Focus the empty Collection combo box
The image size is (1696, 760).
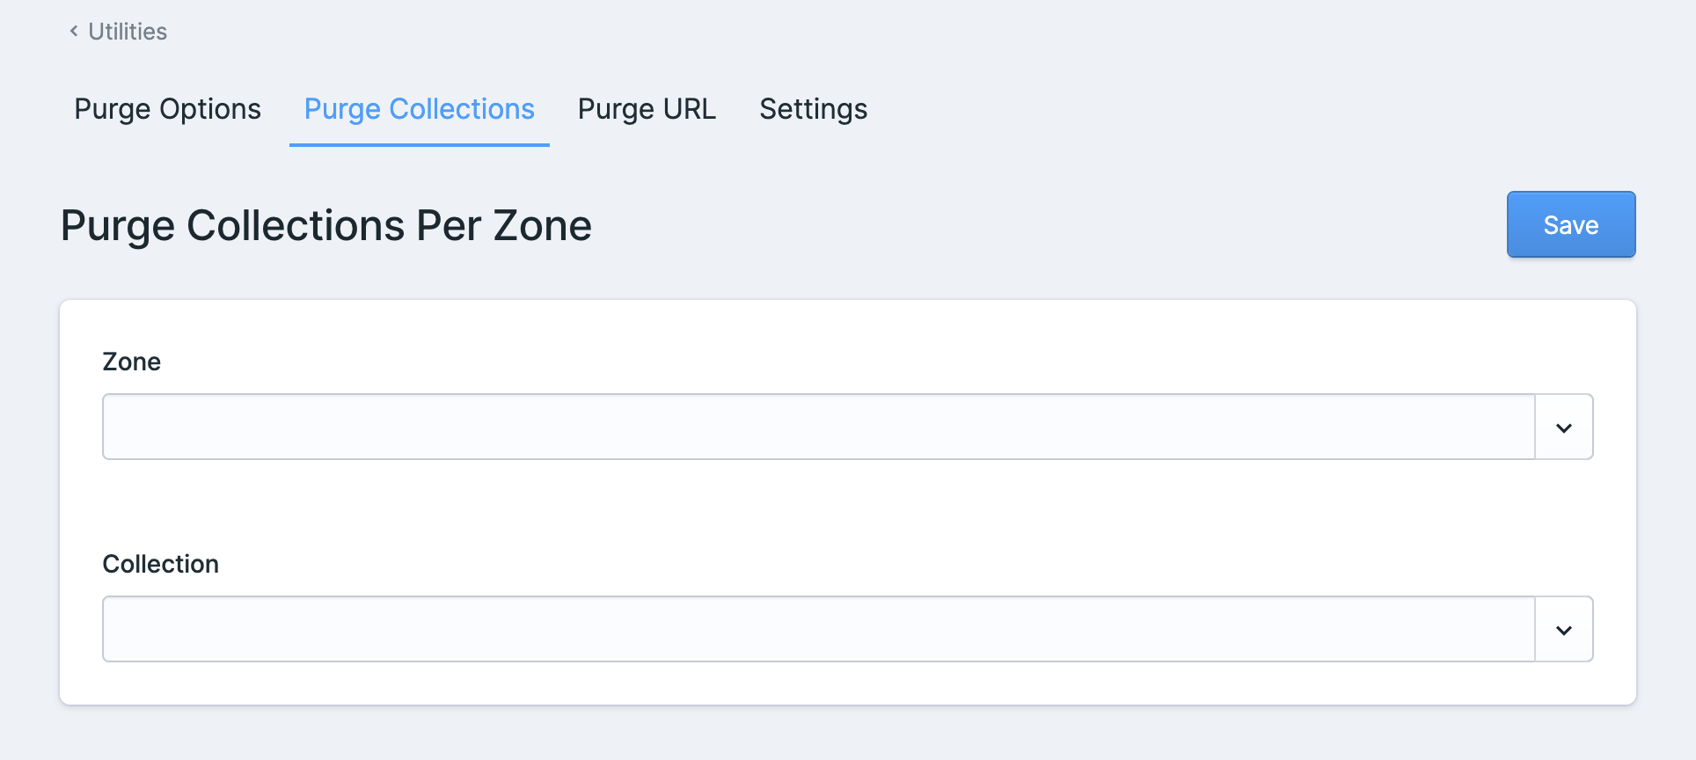click(x=818, y=630)
